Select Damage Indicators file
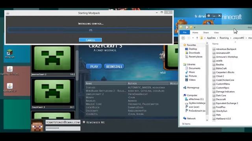The image size is (252, 141). click(x=224, y=92)
